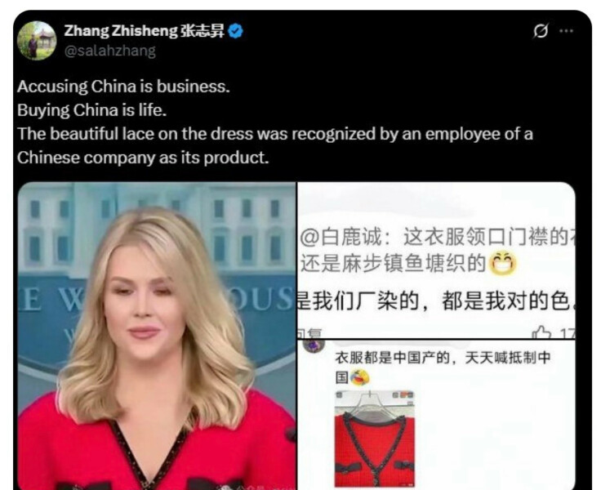Click the display name Zhang Zhisheng 张志昇

(x=144, y=31)
